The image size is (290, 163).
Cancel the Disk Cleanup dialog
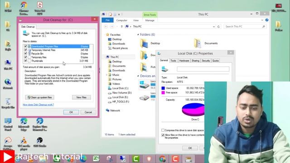tap(88, 112)
